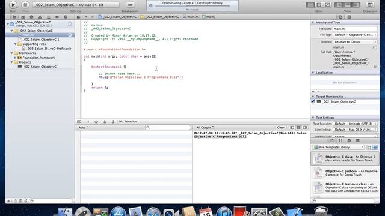Collapse the Target Membership section
The width and height of the screenshot is (385, 216).
[313, 97]
